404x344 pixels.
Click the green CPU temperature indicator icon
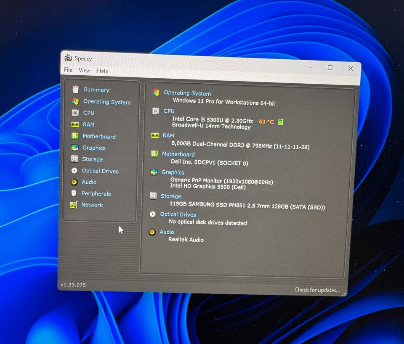(x=281, y=122)
